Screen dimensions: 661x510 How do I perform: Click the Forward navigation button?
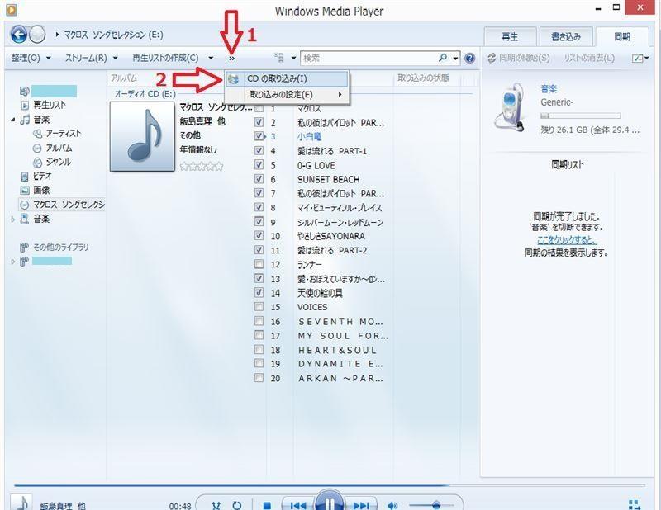point(37,35)
